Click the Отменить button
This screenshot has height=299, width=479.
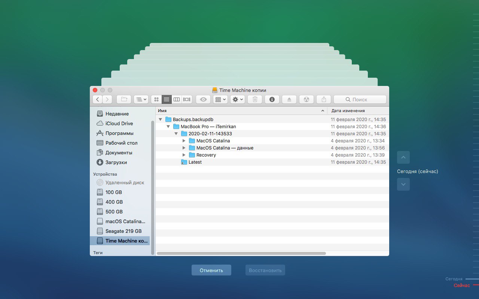click(x=211, y=270)
